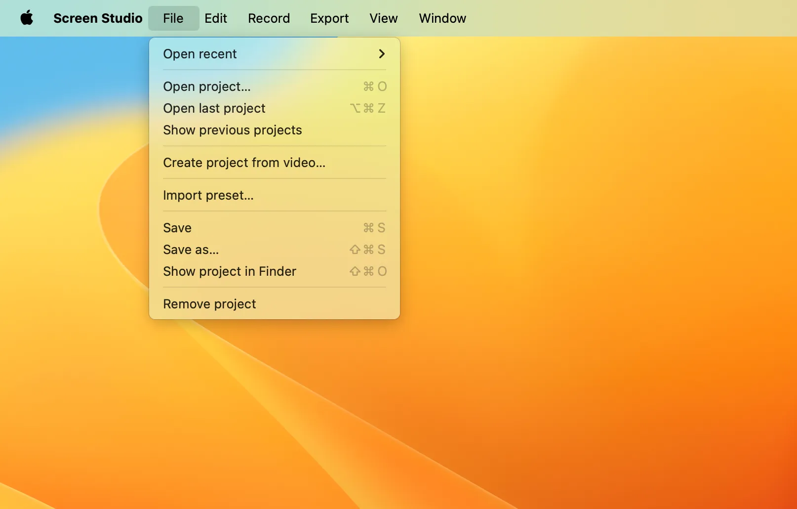Screen dimensions: 797x509
Task: Close the File menu via its title
Action: 173,18
